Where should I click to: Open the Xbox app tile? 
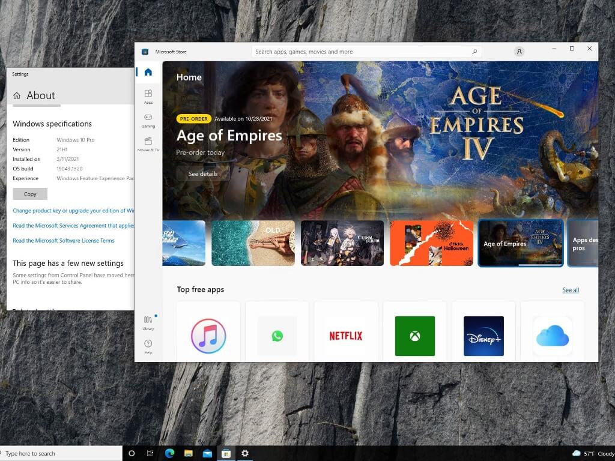[414, 336]
